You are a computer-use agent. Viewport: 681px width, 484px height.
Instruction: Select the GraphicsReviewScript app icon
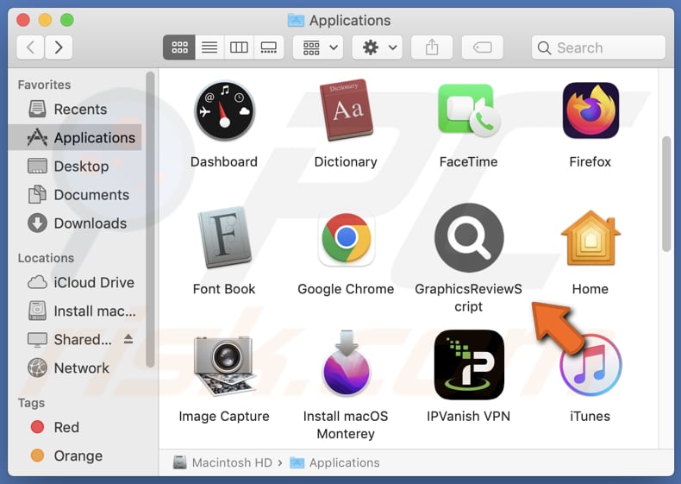pyautogui.click(x=469, y=238)
